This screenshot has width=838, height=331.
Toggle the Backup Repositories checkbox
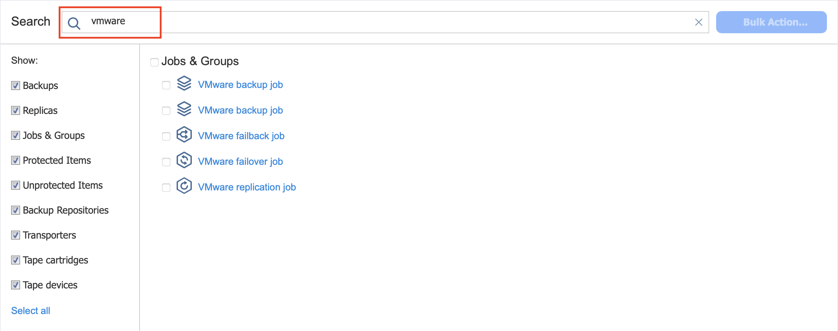[16, 210]
